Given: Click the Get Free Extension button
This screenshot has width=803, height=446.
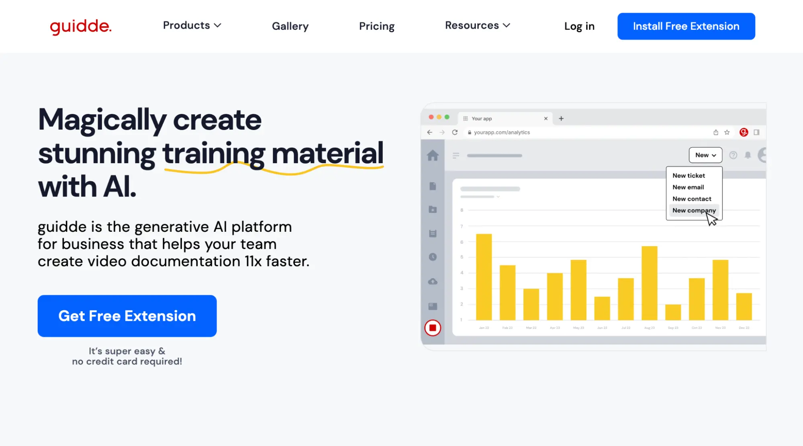Looking at the screenshot, I should 127,316.
